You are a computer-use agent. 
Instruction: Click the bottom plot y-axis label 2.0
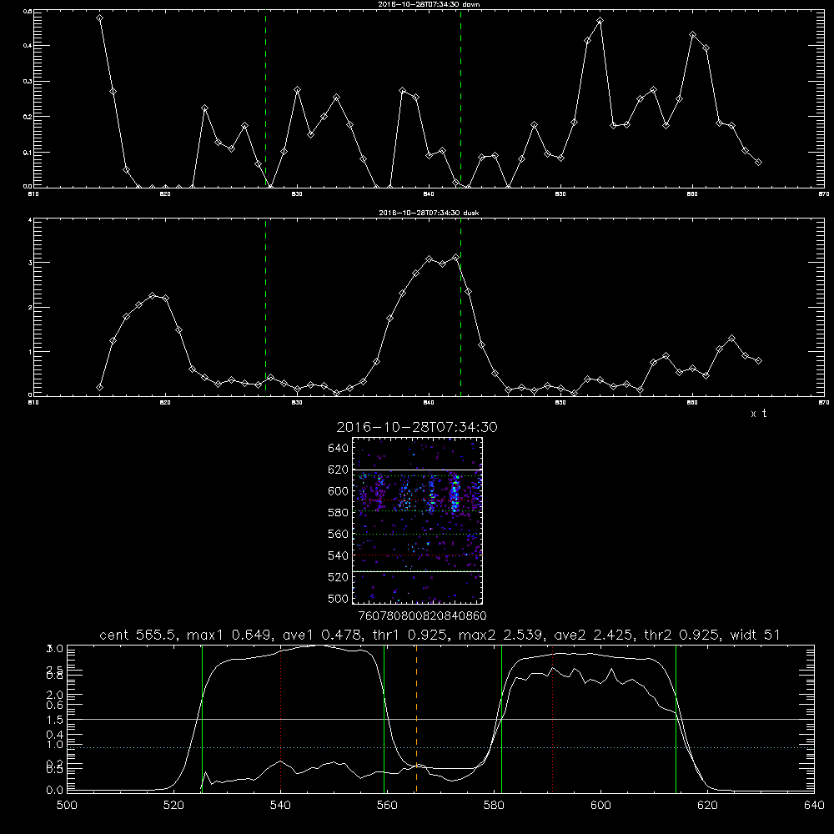pyautogui.click(x=56, y=695)
